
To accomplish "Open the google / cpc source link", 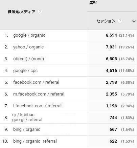I will pos(25,71).
